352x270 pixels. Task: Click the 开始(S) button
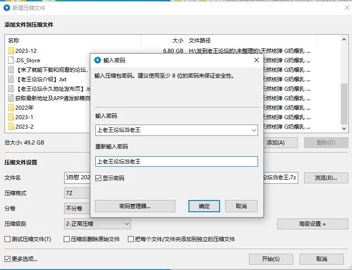coord(271,259)
